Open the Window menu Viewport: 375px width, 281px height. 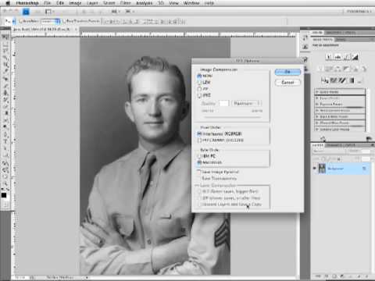click(191, 3)
